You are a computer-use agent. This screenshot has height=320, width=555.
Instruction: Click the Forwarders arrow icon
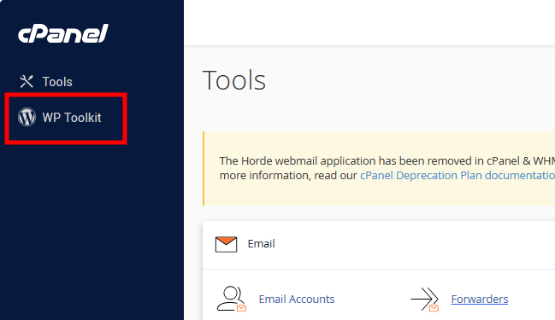(425, 300)
